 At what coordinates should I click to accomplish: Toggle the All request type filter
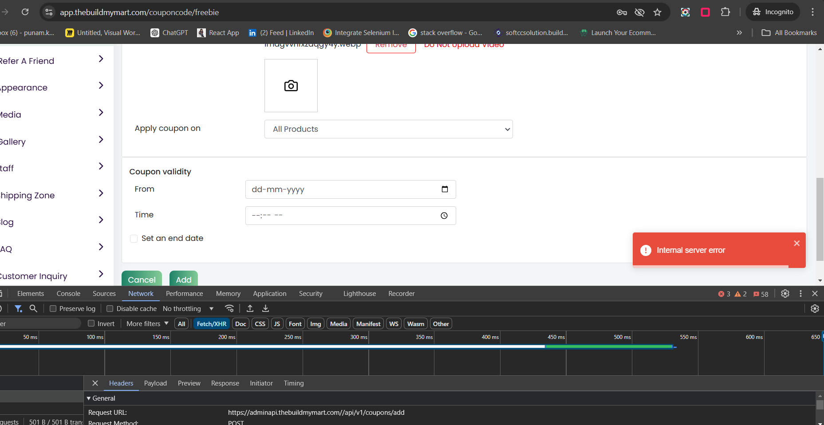181,324
